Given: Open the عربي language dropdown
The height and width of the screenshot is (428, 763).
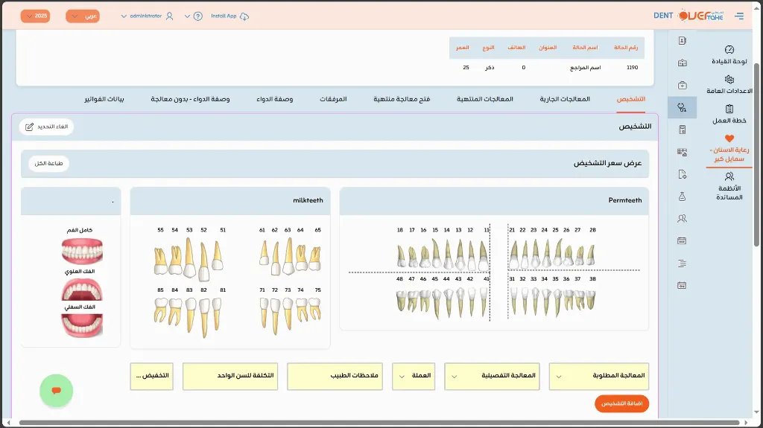Looking at the screenshot, I should (x=83, y=16).
